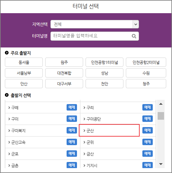
Task: Click 예매 button for 군산
Action: [148, 130]
